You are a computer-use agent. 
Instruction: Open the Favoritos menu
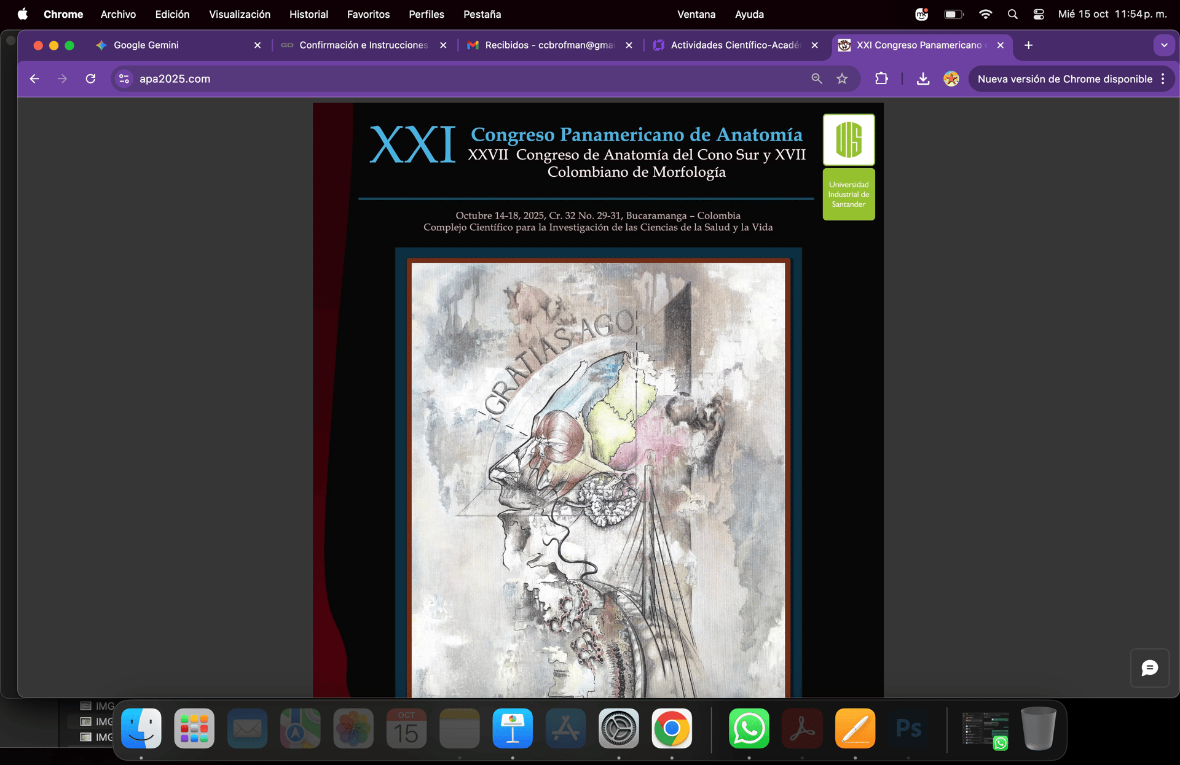click(368, 14)
